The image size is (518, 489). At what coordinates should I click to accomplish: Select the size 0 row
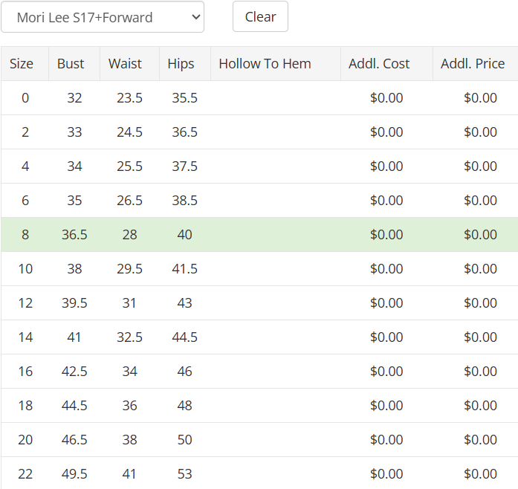click(x=259, y=98)
